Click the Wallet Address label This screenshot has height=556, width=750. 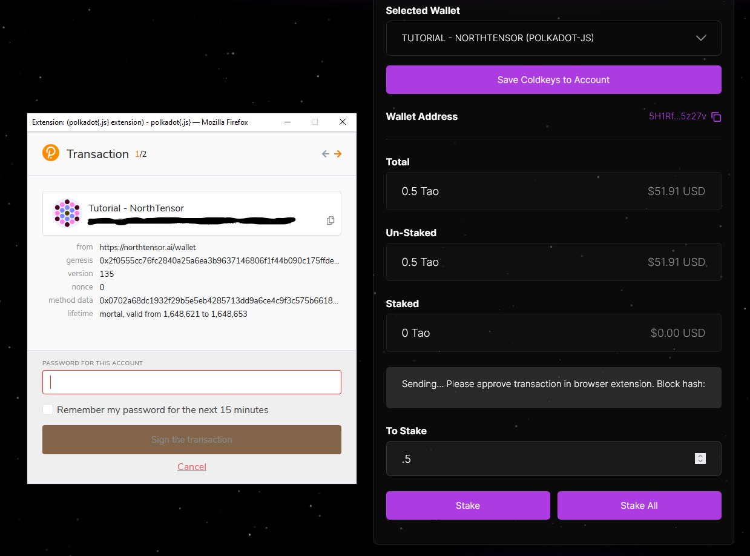click(422, 116)
